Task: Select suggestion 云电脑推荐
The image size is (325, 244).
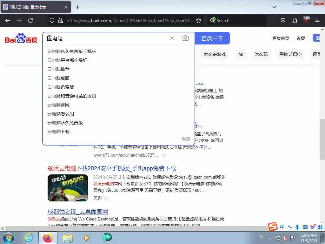Action: 58,69
